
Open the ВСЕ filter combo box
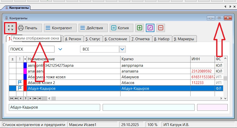tap(122, 49)
